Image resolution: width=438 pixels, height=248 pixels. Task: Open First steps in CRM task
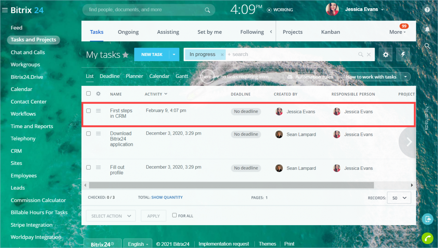point(121,113)
